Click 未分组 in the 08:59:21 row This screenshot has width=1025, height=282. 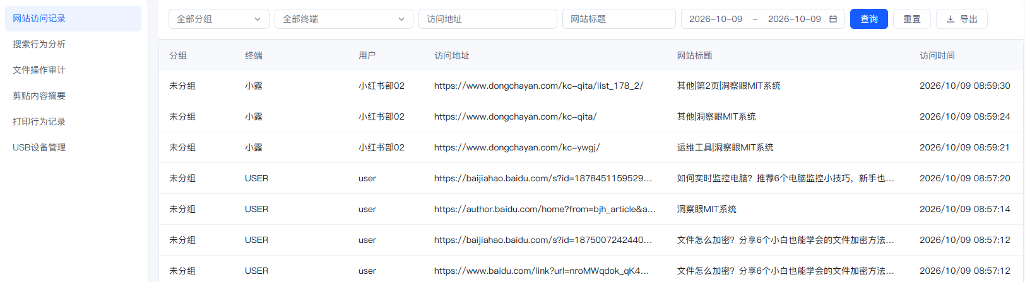pyautogui.click(x=182, y=147)
